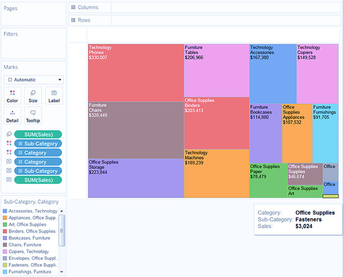Image resolution: width=344 pixels, height=277 pixels.
Task: Open the Color marks card
Action: click(x=12, y=95)
